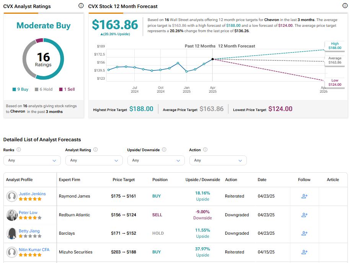Click the 18.16% Upside value

click(x=202, y=196)
